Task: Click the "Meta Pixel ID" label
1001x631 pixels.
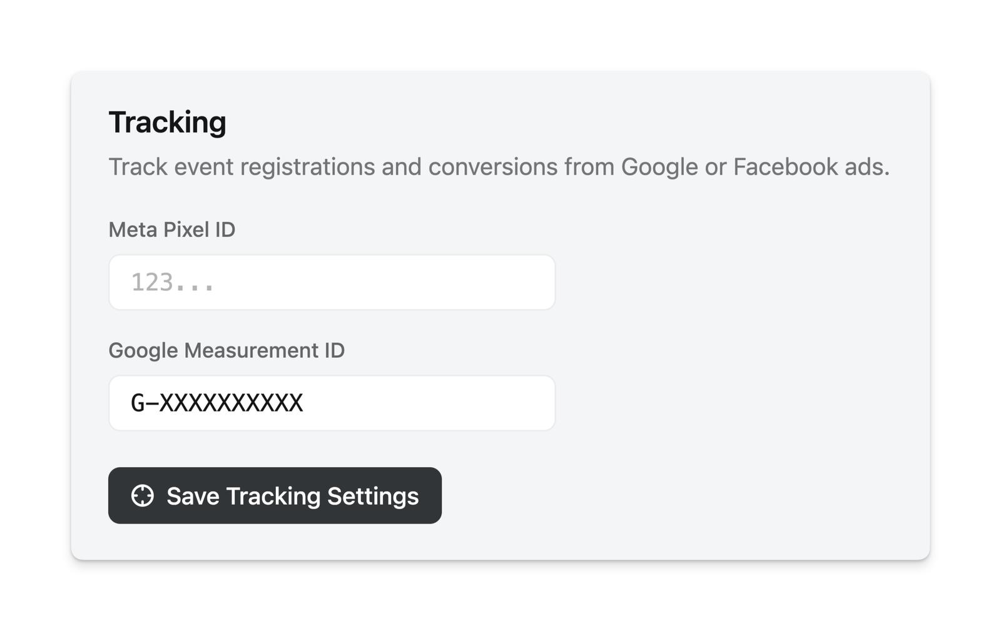Action: [172, 230]
